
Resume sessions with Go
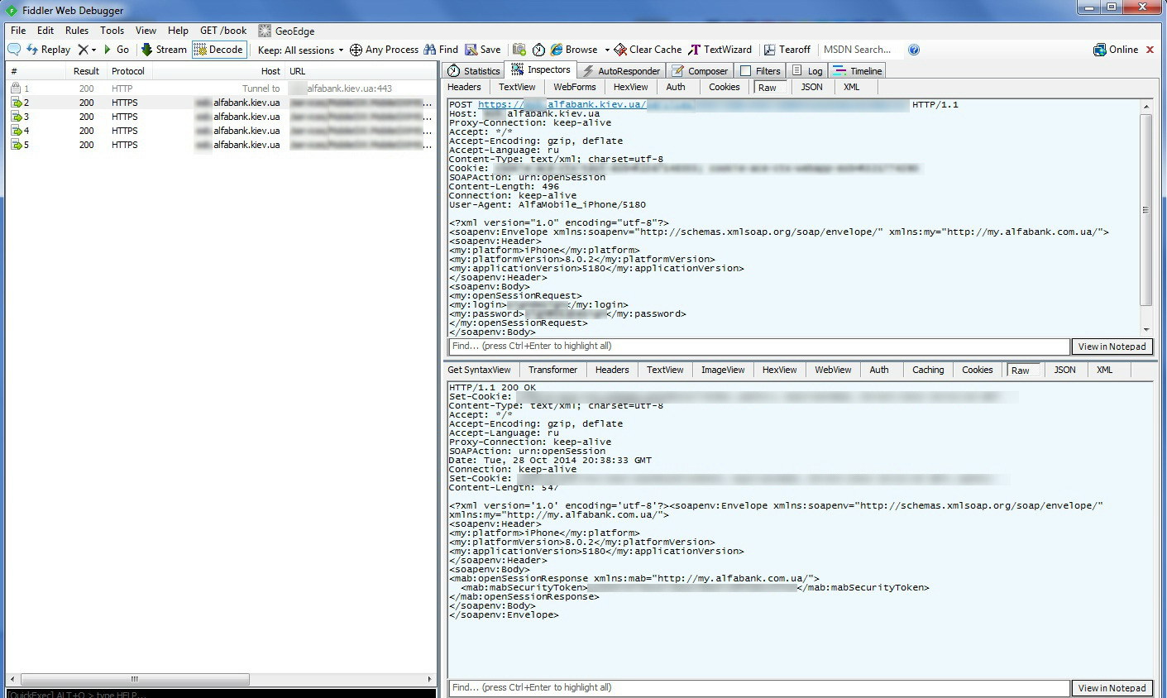117,50
